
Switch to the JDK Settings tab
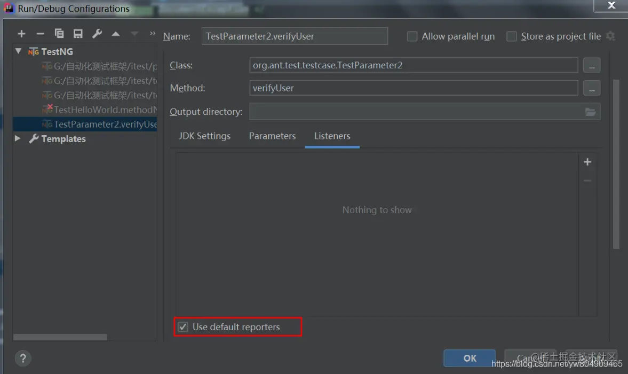tap(205, 136)
